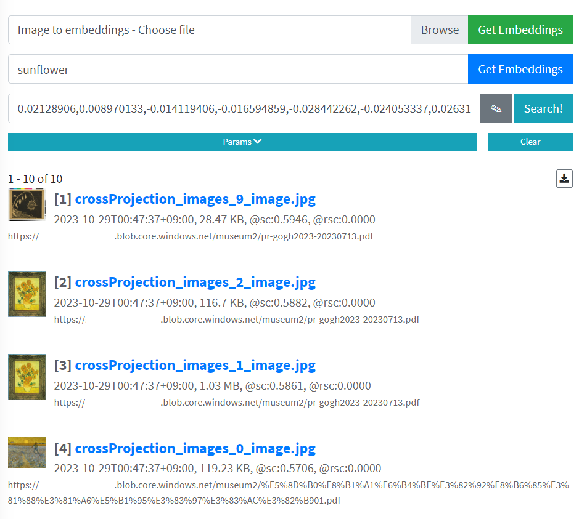
Task: Open crossProjection_images_0_image.jpg link
Action: pyautogui.click(x=195, y=449)
